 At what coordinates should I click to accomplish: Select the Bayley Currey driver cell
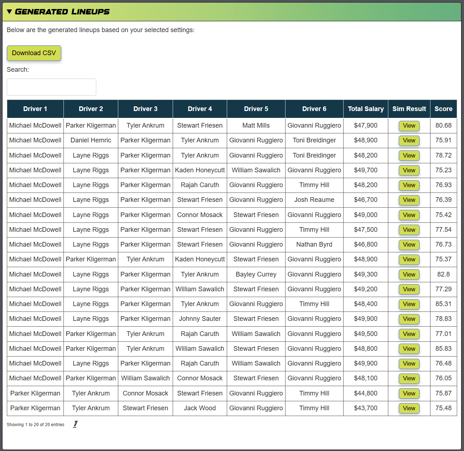tap(256, 274)
